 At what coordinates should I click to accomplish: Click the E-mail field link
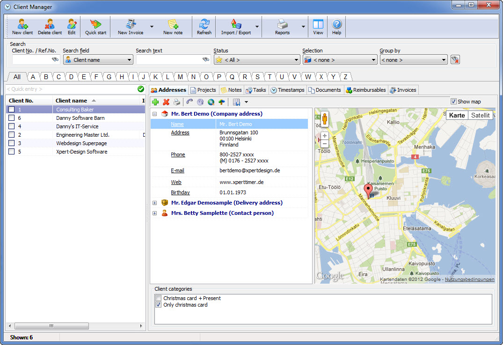[177, 170]
